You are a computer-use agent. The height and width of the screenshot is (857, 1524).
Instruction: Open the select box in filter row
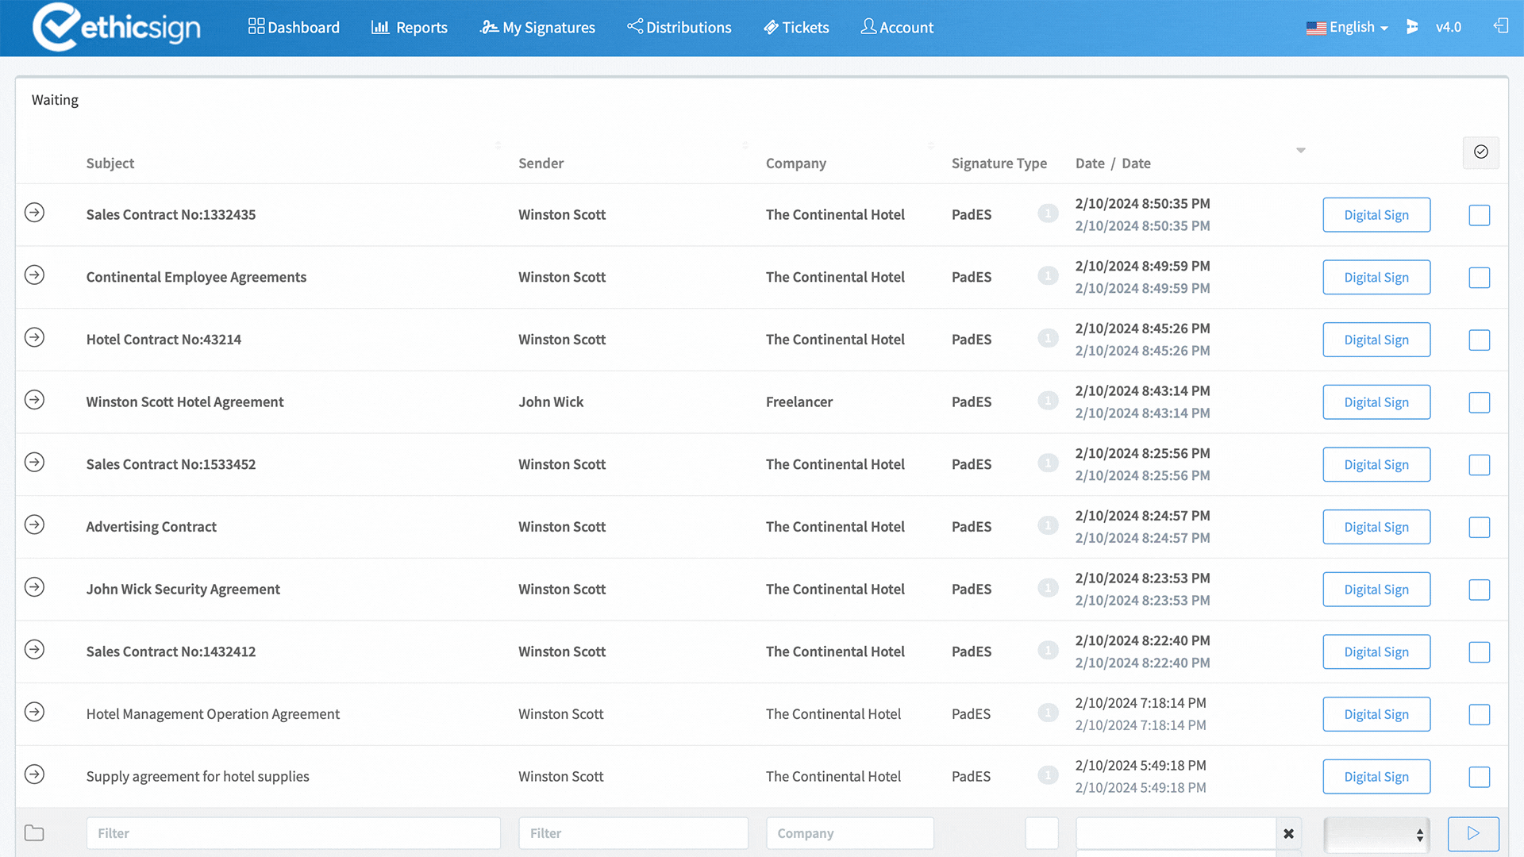(x=1376, y=834)
